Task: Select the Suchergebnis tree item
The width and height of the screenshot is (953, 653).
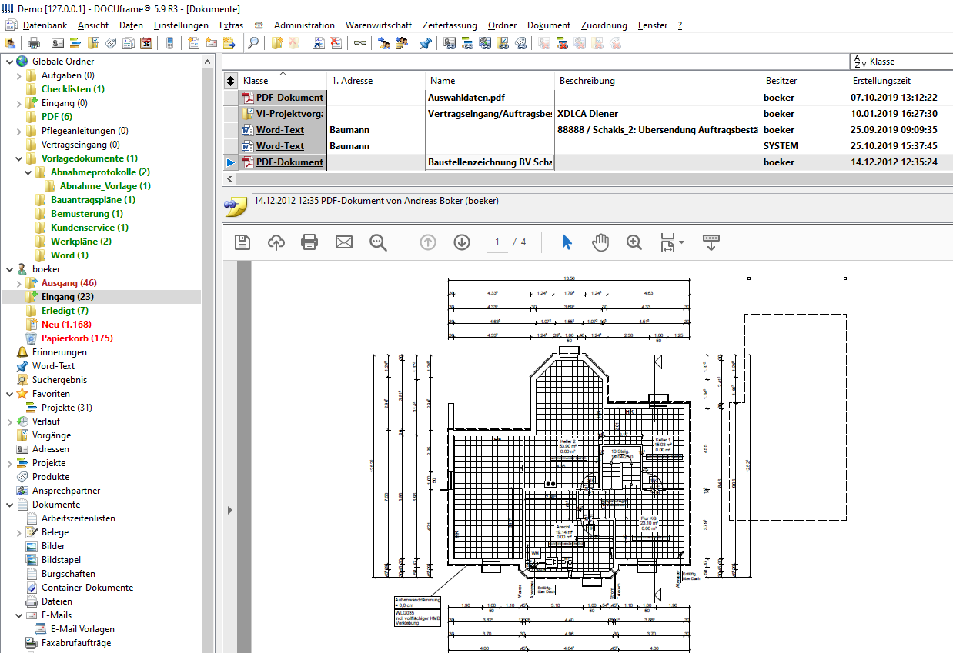Action: [x=59, y=380]
